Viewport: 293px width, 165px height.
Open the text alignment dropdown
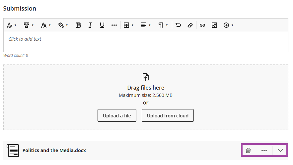coord(145,25)
